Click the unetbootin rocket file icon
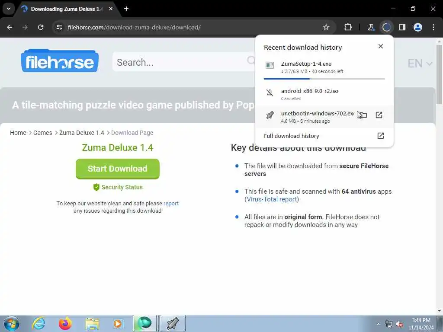 (x=270, y=115)
